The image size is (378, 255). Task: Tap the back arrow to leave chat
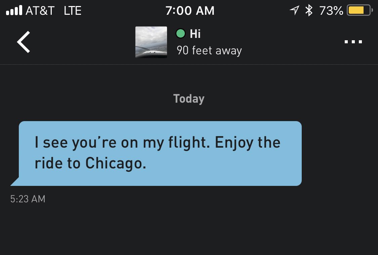click(x=24, y=42)
